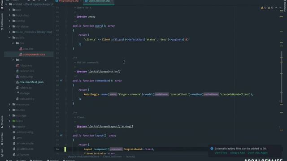This screenshot has height=161, width=287.
Task: Select web.config file
Action: 27,99
